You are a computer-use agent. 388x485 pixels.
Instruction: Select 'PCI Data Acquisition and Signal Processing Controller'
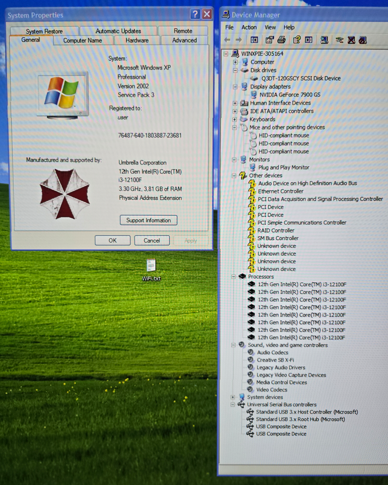tap(320, 199)
